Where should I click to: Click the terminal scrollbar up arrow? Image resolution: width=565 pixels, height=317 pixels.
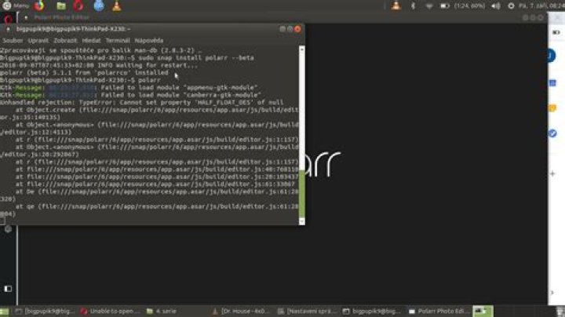(302, 49)
